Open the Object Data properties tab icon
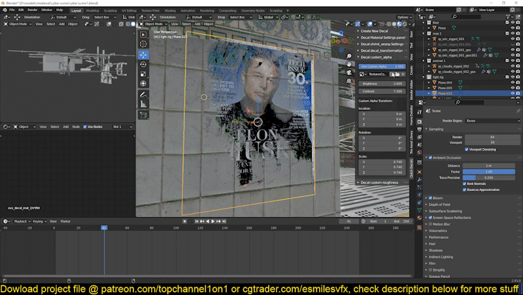Image resolution: width=523 pixels, height=295 pixels. pos(419,210)
